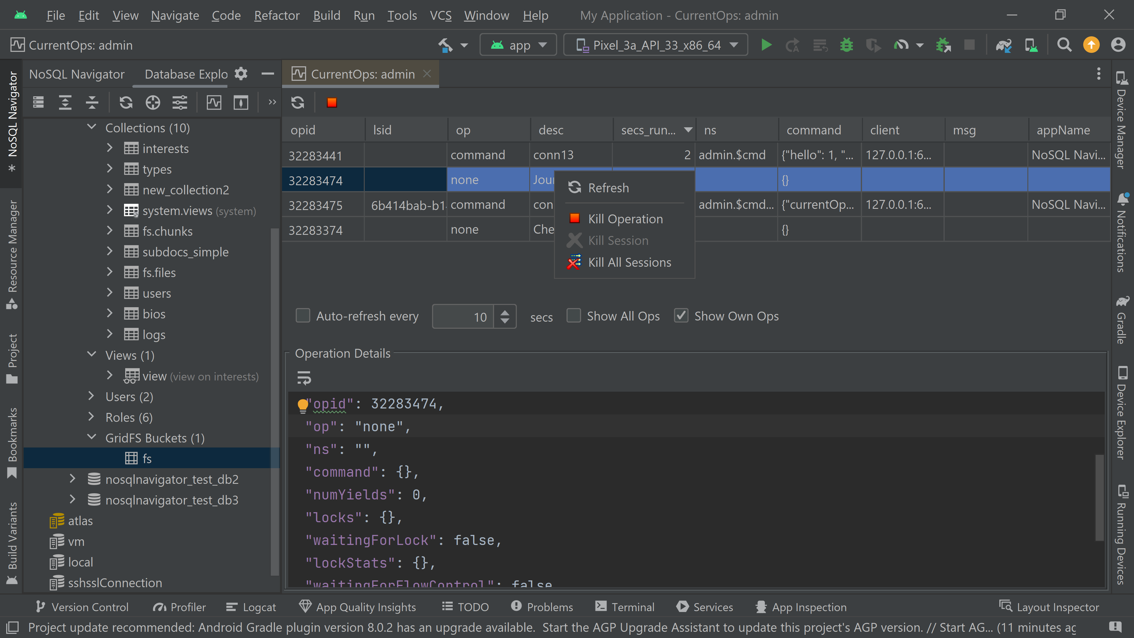Click the red stop operation icon
The height and width of the screenshot is (638, 1134).
[x=331, y=102]
